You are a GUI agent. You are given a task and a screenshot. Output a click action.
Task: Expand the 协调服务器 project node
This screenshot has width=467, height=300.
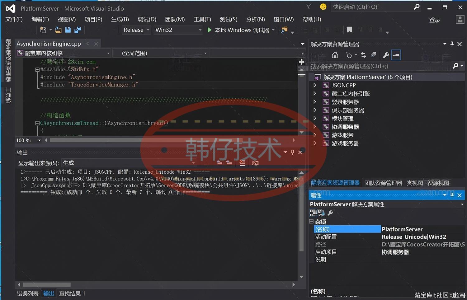coord(315,127)
